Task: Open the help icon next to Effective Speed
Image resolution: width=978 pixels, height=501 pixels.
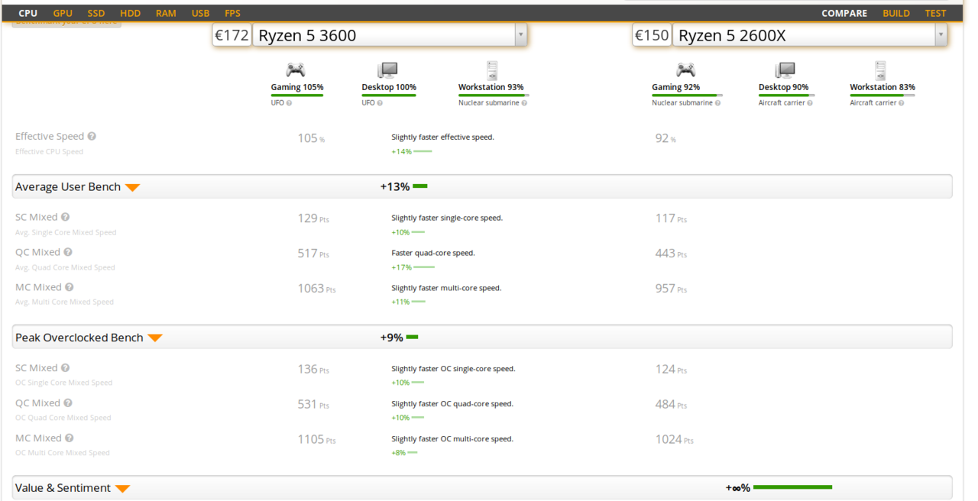Action: 92,137
